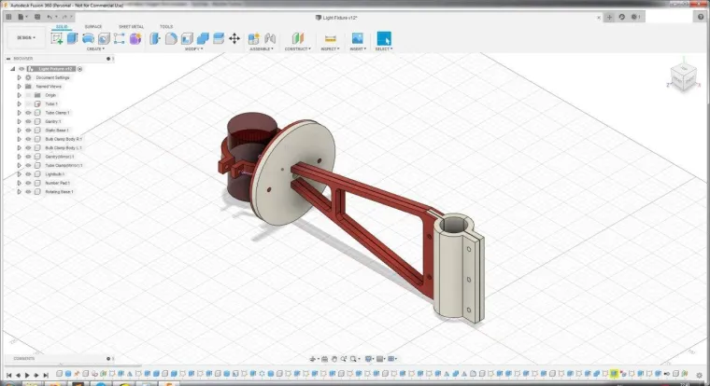
Task: Switch to the Surface tab
Action: pyautogui.click(x=93, y=27)
